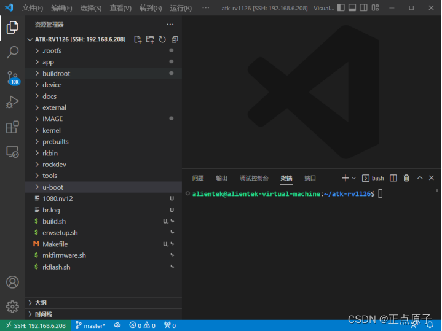Open the Makefile file
Image resolution: width=442 pixels, height=331 pixels.
click(103, 244)
